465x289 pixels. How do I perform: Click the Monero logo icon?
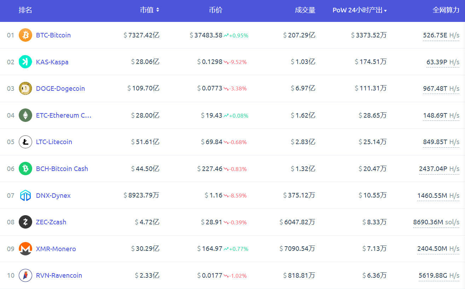click(25, 249)
